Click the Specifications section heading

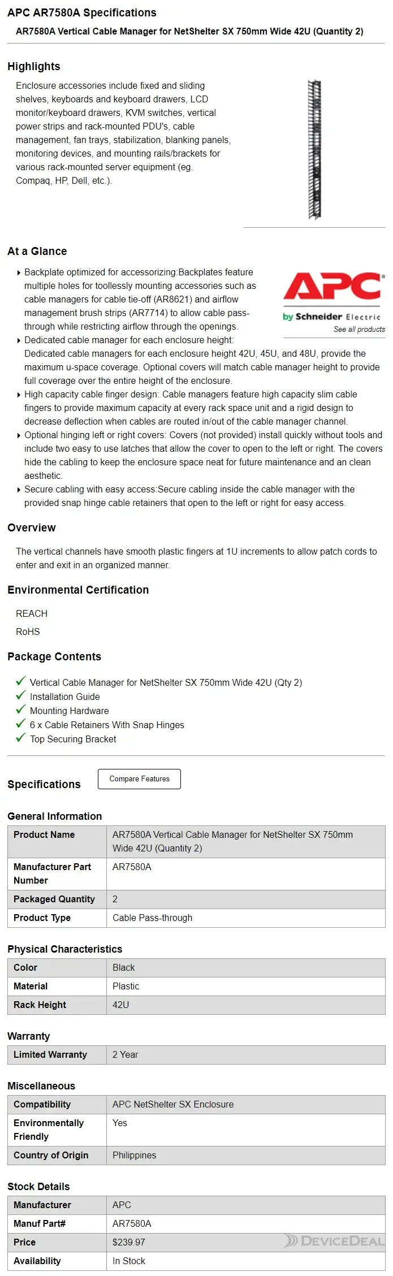pyautogui.click(x=44, y=784)
